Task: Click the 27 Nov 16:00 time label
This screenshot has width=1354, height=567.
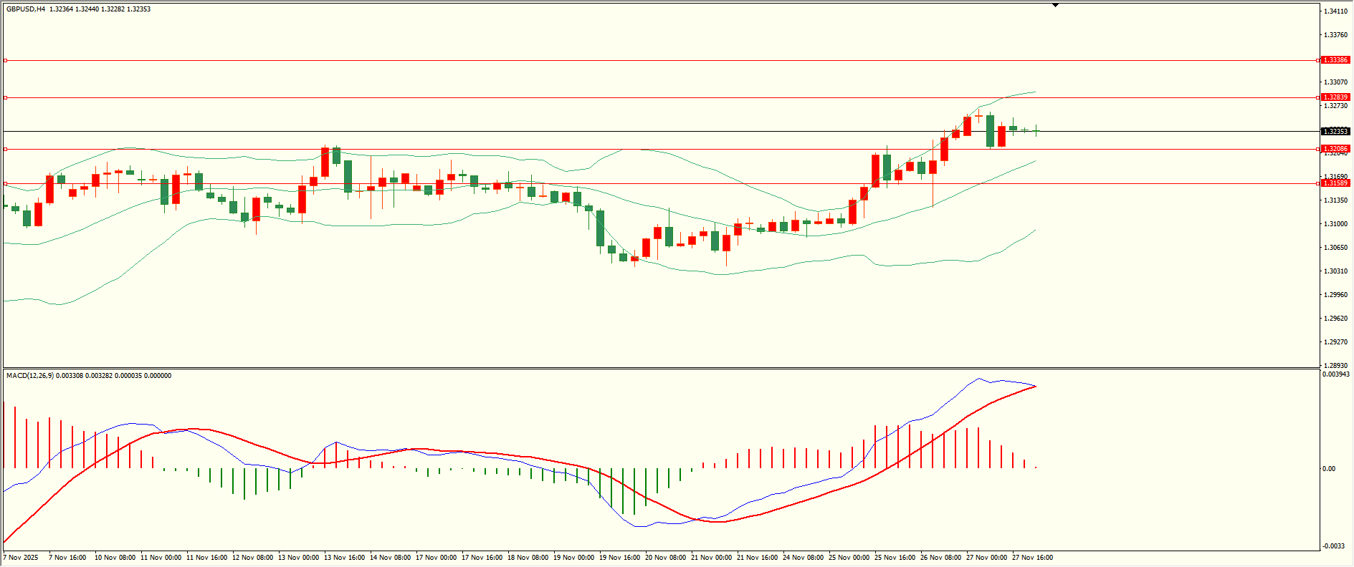Action: click(1032, 558)
